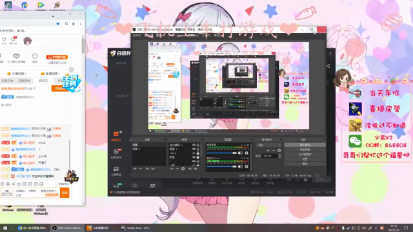Open scenes dock options corner icon

click(165, 140)
